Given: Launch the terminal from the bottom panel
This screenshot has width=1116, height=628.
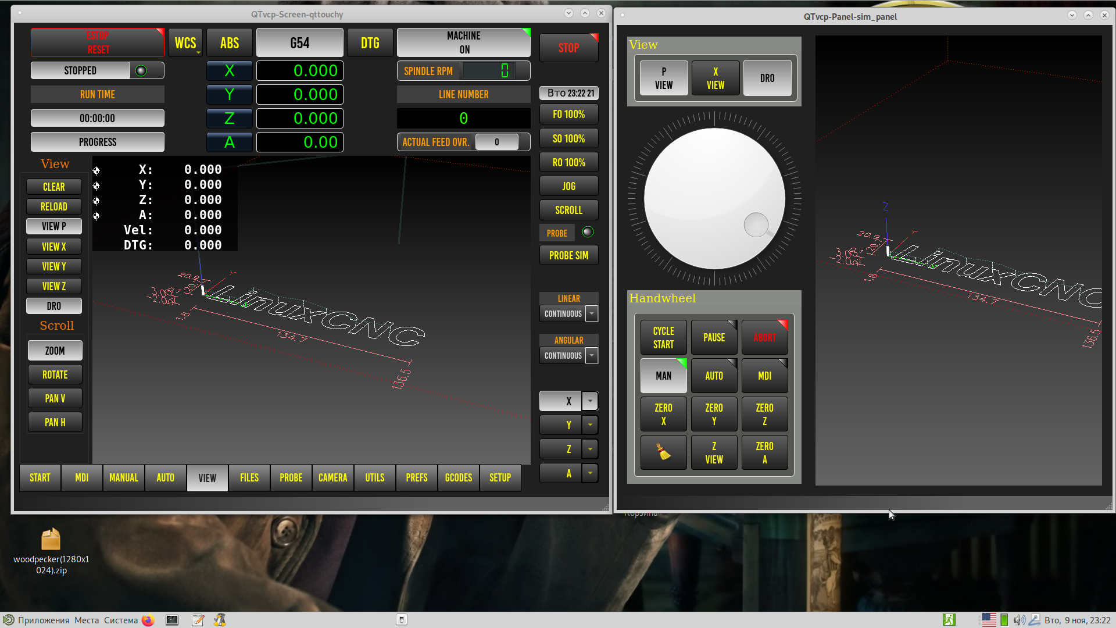Looking at the screenshot, I should tap(172, 620).
